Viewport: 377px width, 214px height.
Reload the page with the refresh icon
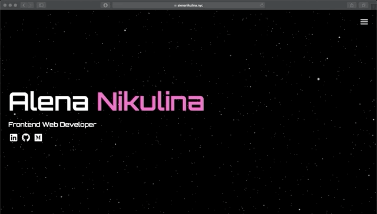(x=262, y=5)
